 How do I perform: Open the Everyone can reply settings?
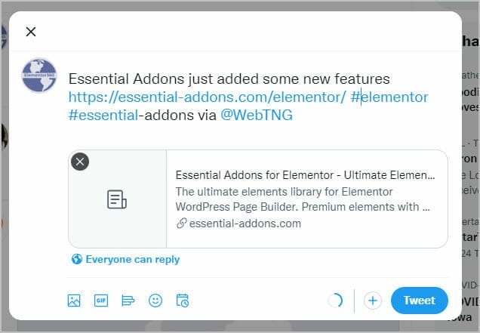pos(125,259)
